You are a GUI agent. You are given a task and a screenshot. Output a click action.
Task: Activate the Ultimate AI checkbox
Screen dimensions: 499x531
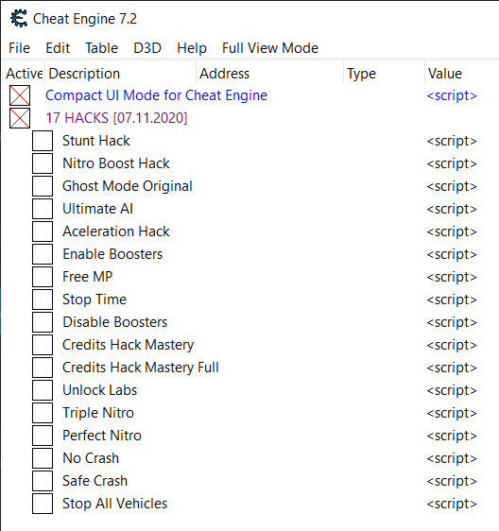pyautogui.click(x=43, y=209)
